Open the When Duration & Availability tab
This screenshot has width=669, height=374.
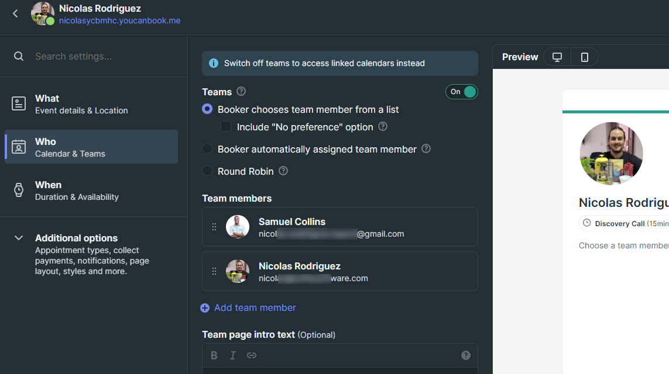tap(91, 191)
